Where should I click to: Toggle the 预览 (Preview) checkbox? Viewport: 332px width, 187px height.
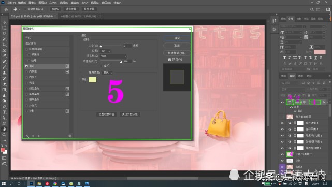pyautogui.click(x=169, y=60)
